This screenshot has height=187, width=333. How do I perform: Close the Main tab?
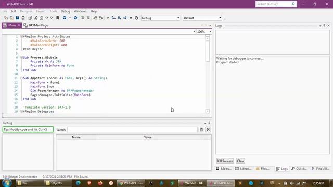click(19, 25)
